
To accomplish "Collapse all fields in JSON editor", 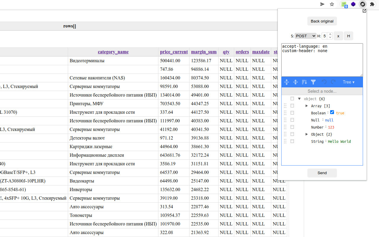I will click(295, 82).
